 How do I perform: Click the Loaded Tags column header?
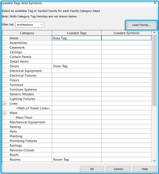tap(77, 33)
